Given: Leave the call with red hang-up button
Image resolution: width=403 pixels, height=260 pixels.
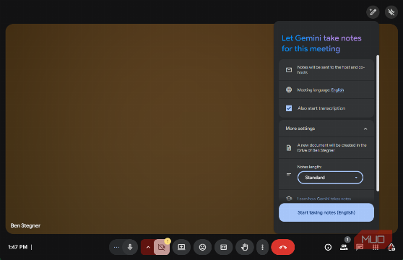Looking at the screenshot, I should [282, 247].
